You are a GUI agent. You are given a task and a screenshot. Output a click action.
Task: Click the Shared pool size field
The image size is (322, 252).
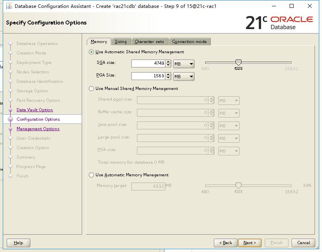pos(172,100)
